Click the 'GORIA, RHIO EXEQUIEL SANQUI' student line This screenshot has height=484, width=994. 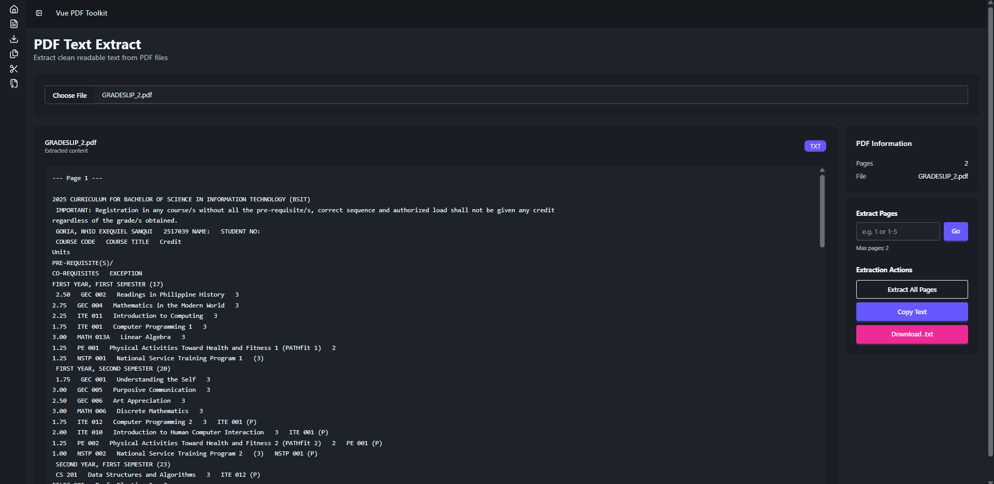[x=158, y=231]
